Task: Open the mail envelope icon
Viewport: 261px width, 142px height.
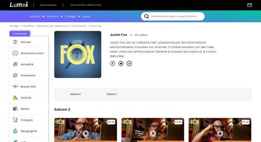Action: pos(249,5)
